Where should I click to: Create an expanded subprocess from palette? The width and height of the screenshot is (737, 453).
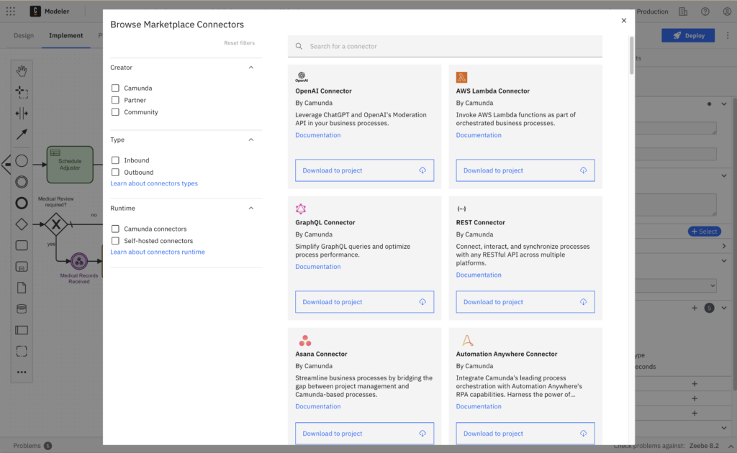(x=22, y=267)
